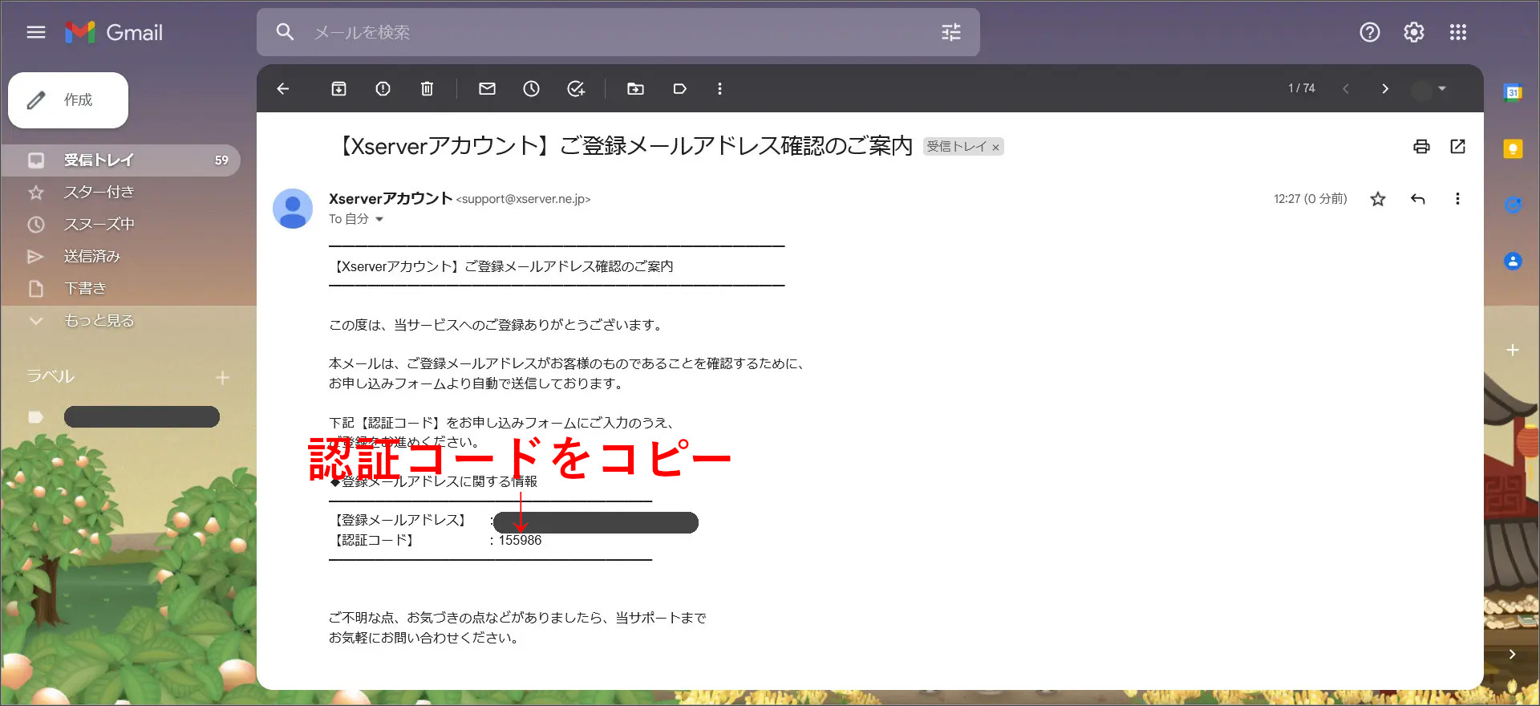
Task: Click the 1 / 74 counter
Action: pos(1302,88)
